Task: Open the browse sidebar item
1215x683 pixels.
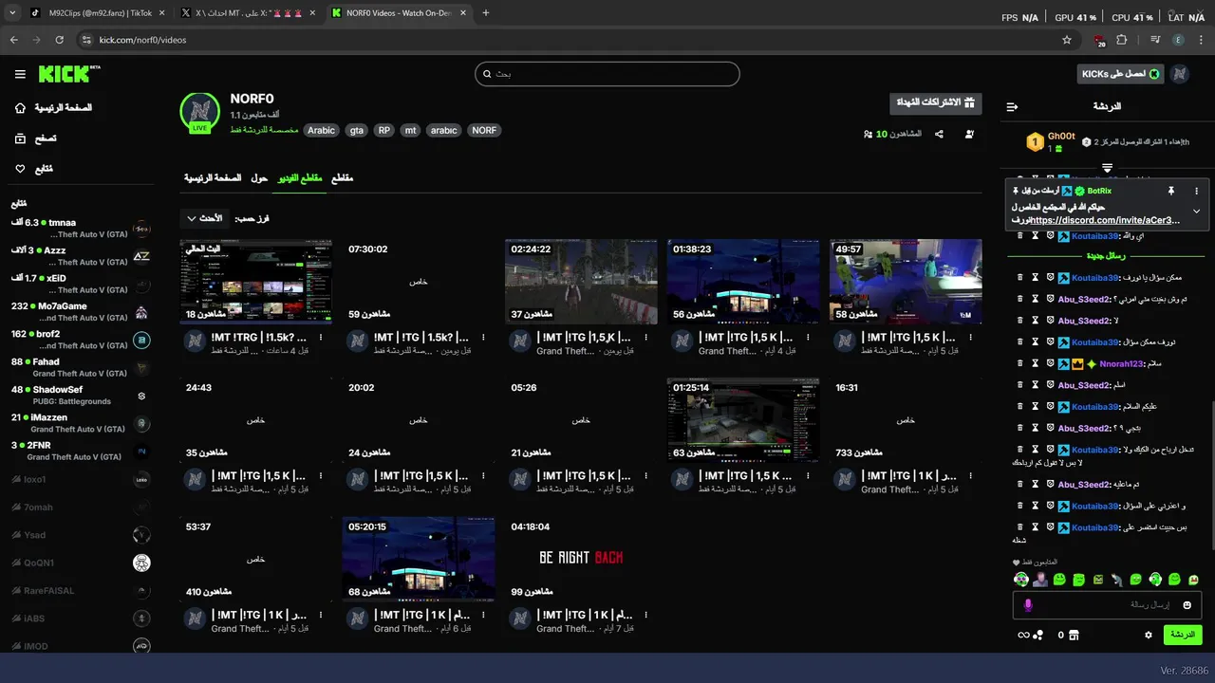Action: 35,138
